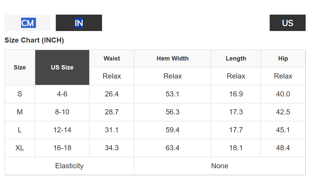Click the Size Chart (INCH) heading

point(34,40)
